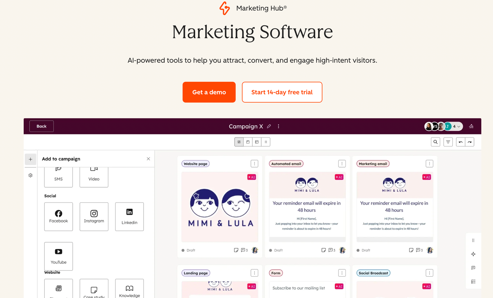The width and height of the screenshot is (493, 298).
Task: Click the AI badge on Website page card
Action: click(252, 177)
